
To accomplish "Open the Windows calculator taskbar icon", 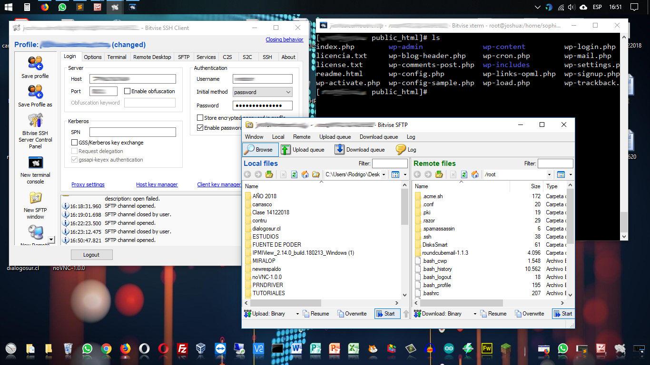I will click(x=27, y=7).
